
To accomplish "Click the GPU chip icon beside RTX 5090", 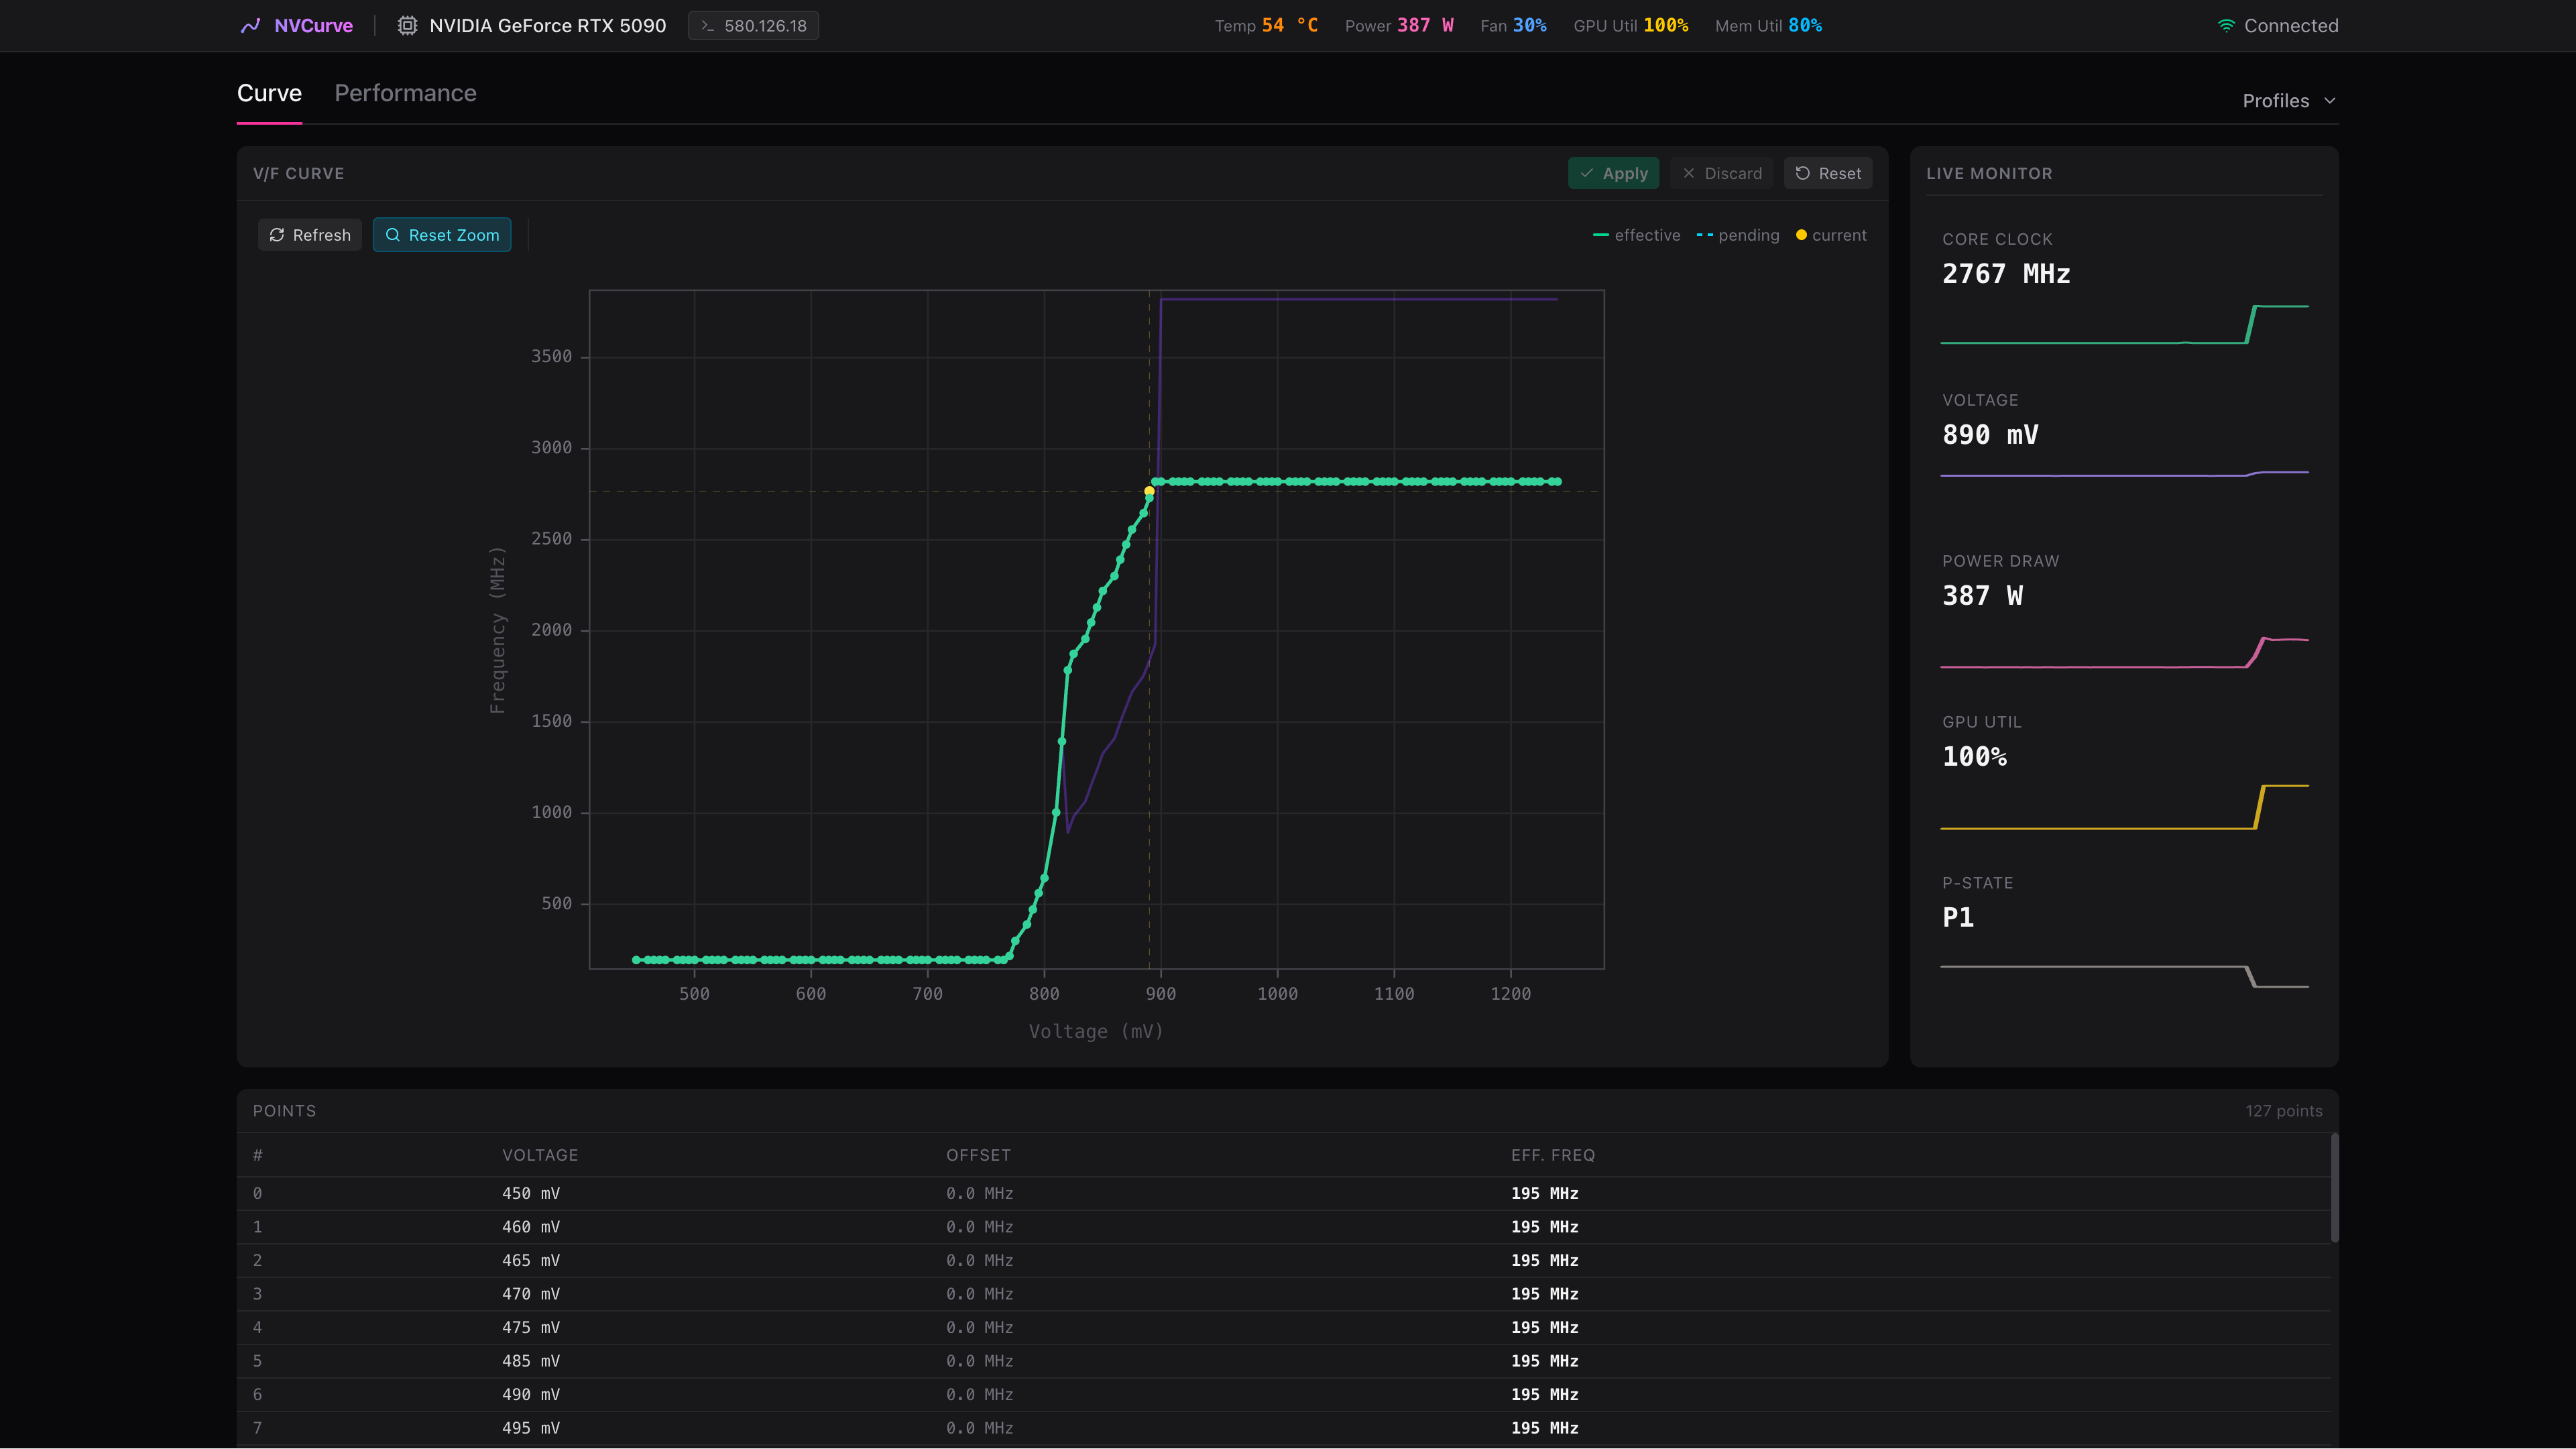I will 407,26.
